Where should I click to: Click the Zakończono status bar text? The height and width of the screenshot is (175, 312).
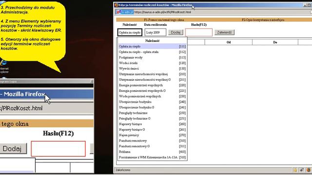(123, 170)
